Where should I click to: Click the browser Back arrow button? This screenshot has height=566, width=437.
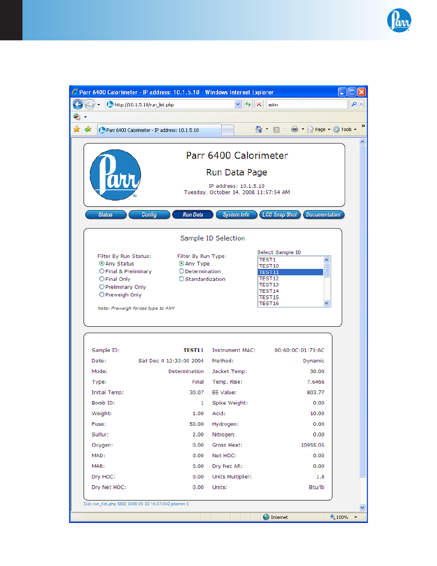(x=78, y=104)
